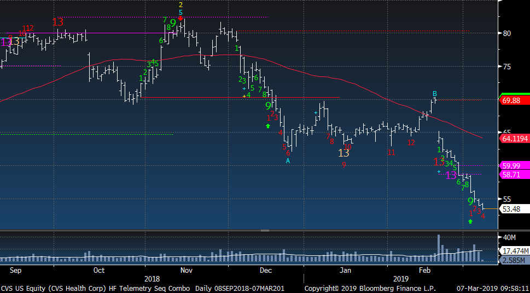
Task: Click the large red 13 in September
Action: (58, 22)
